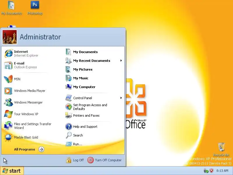Image resolution: width=233 pixels, height=175 pixels.
Task: Choose the Search menu entry text
Action: point(78,135)
